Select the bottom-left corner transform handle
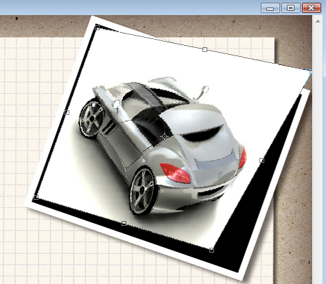This screenshot has height=284, width=326. [36, 197]
